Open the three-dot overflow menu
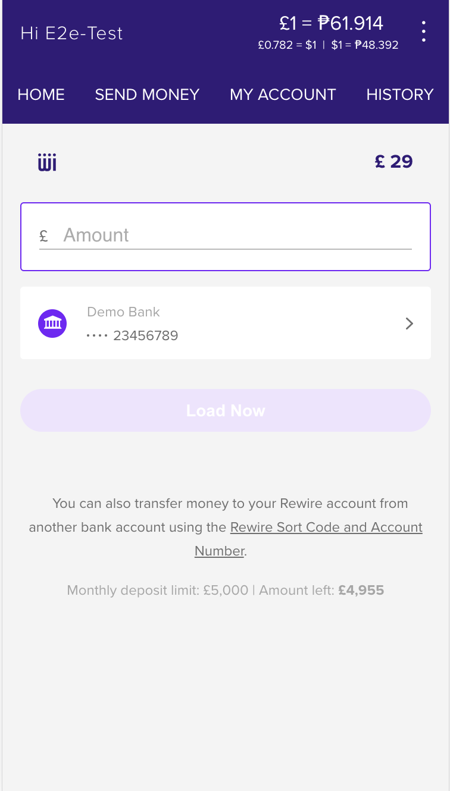 pos(423,32)
